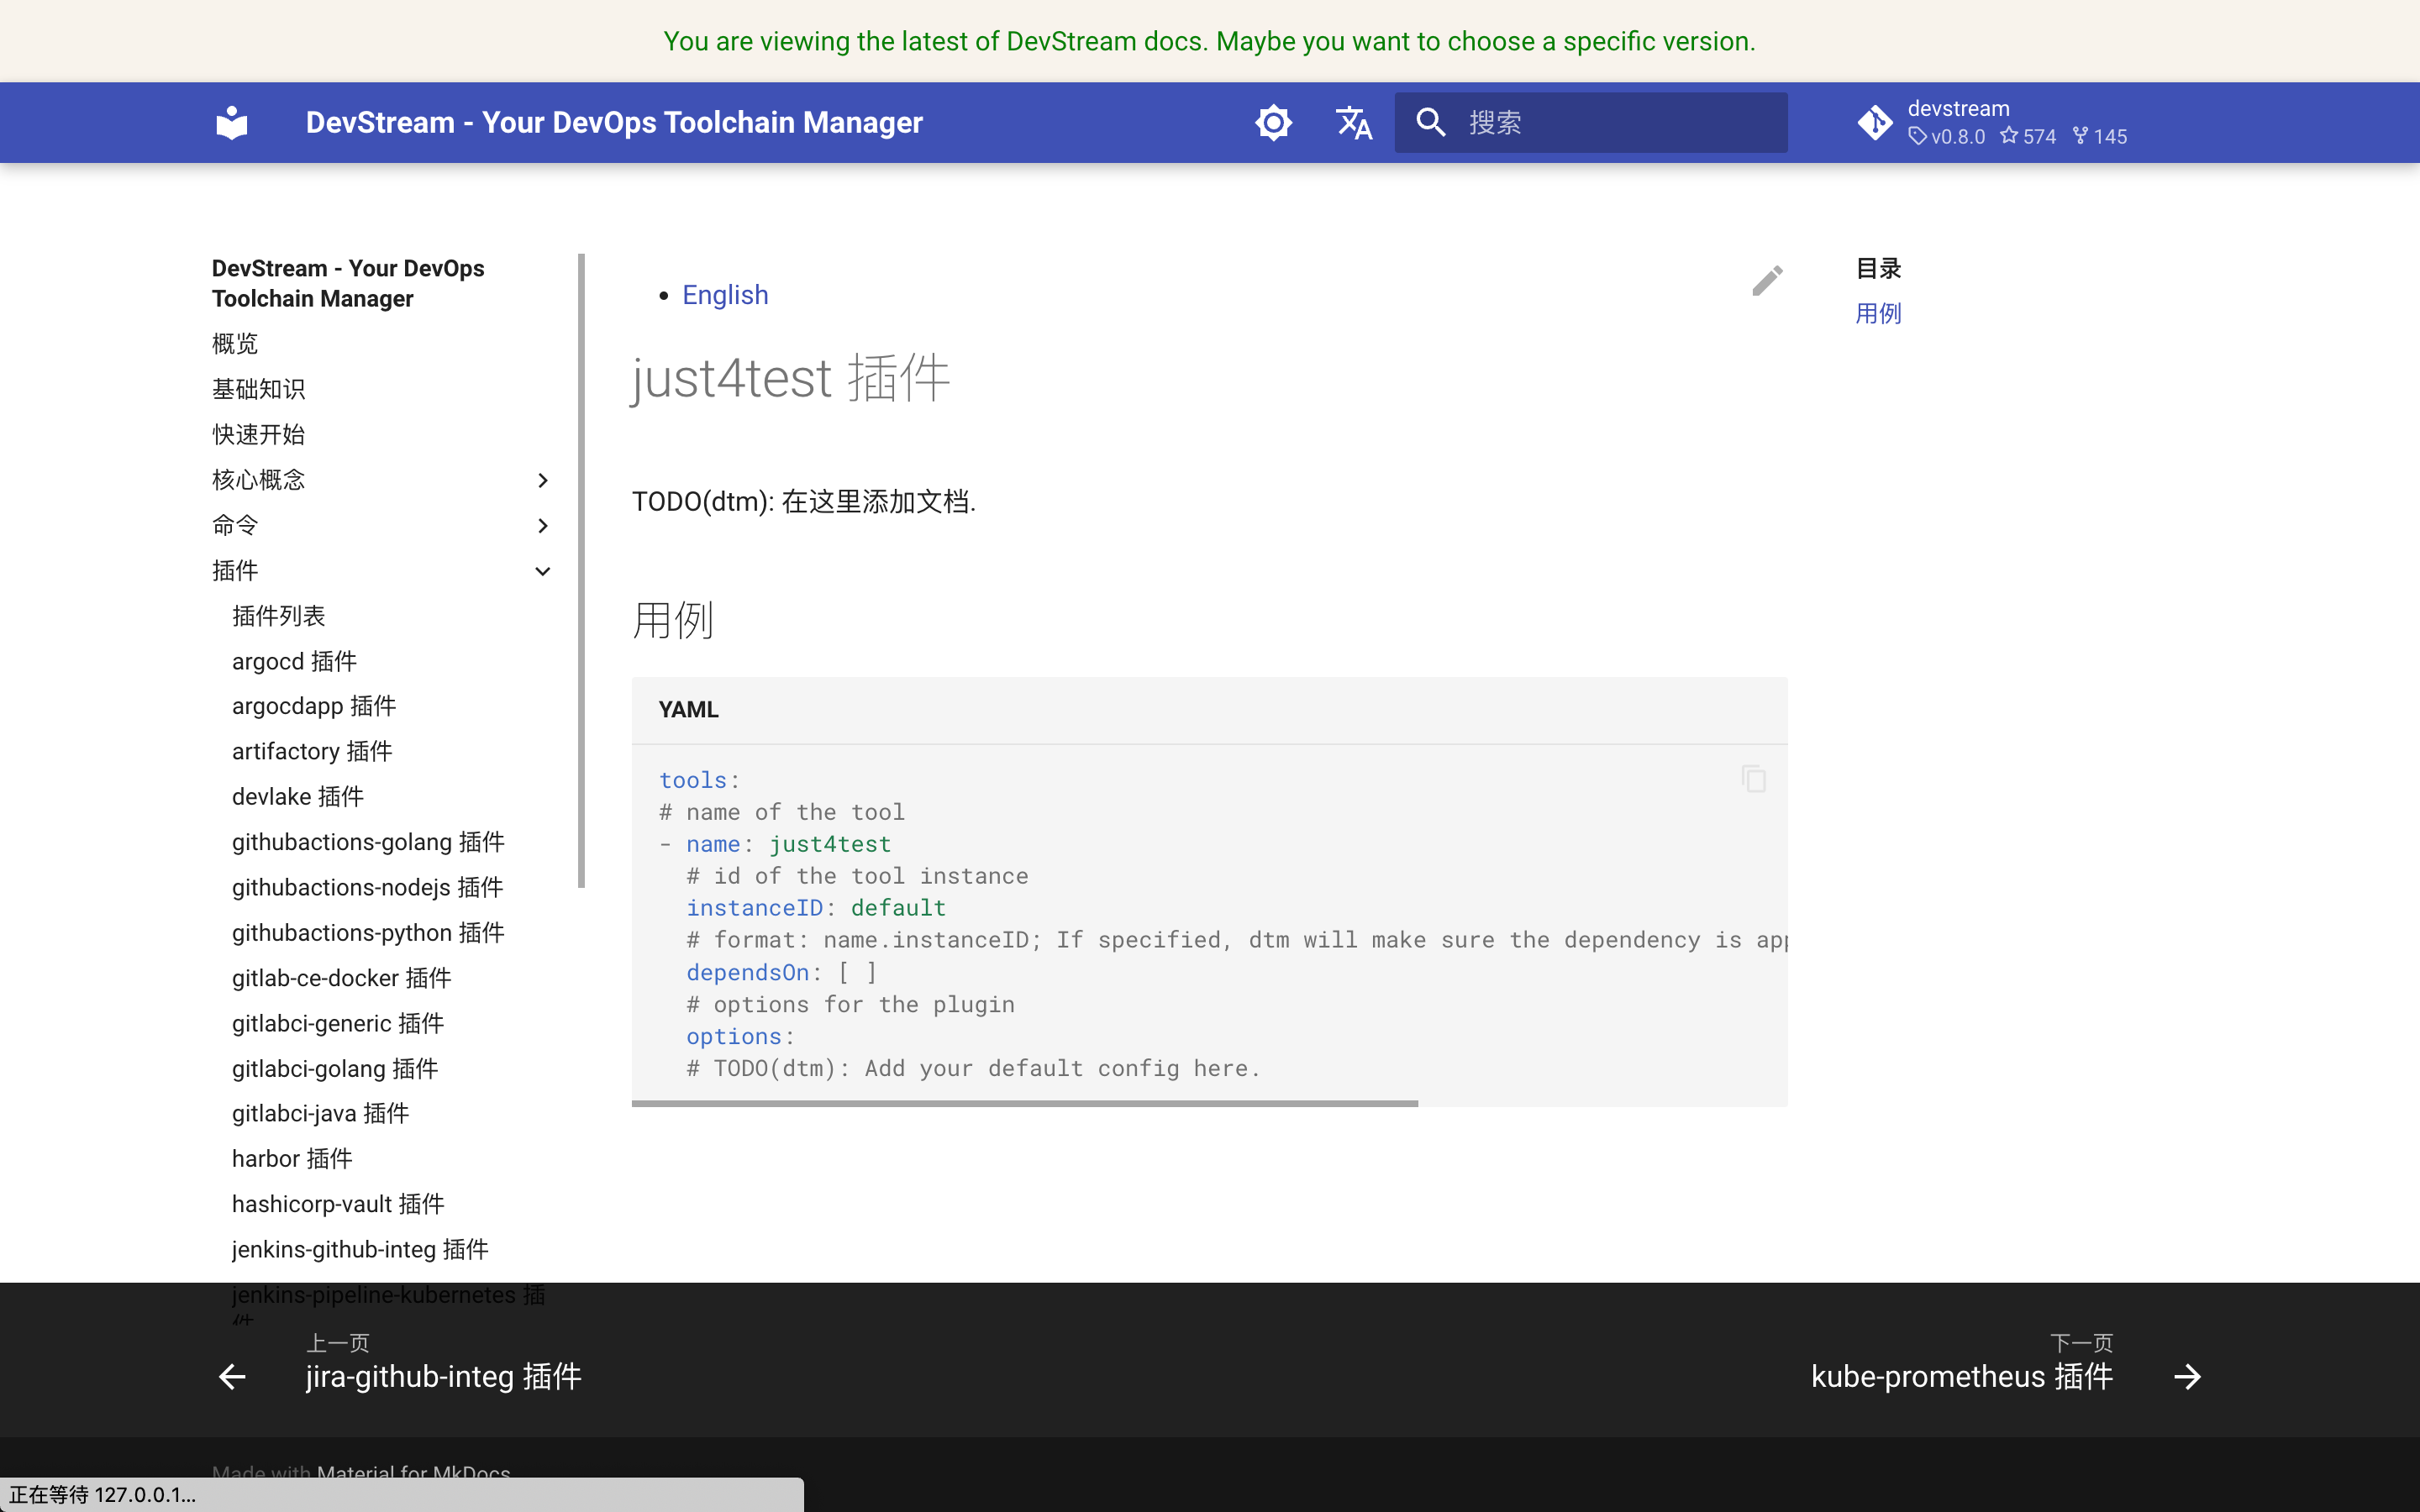Open the English version link
The width and height of the screenshot is (2420, 1512).
[x=725, y=295]
